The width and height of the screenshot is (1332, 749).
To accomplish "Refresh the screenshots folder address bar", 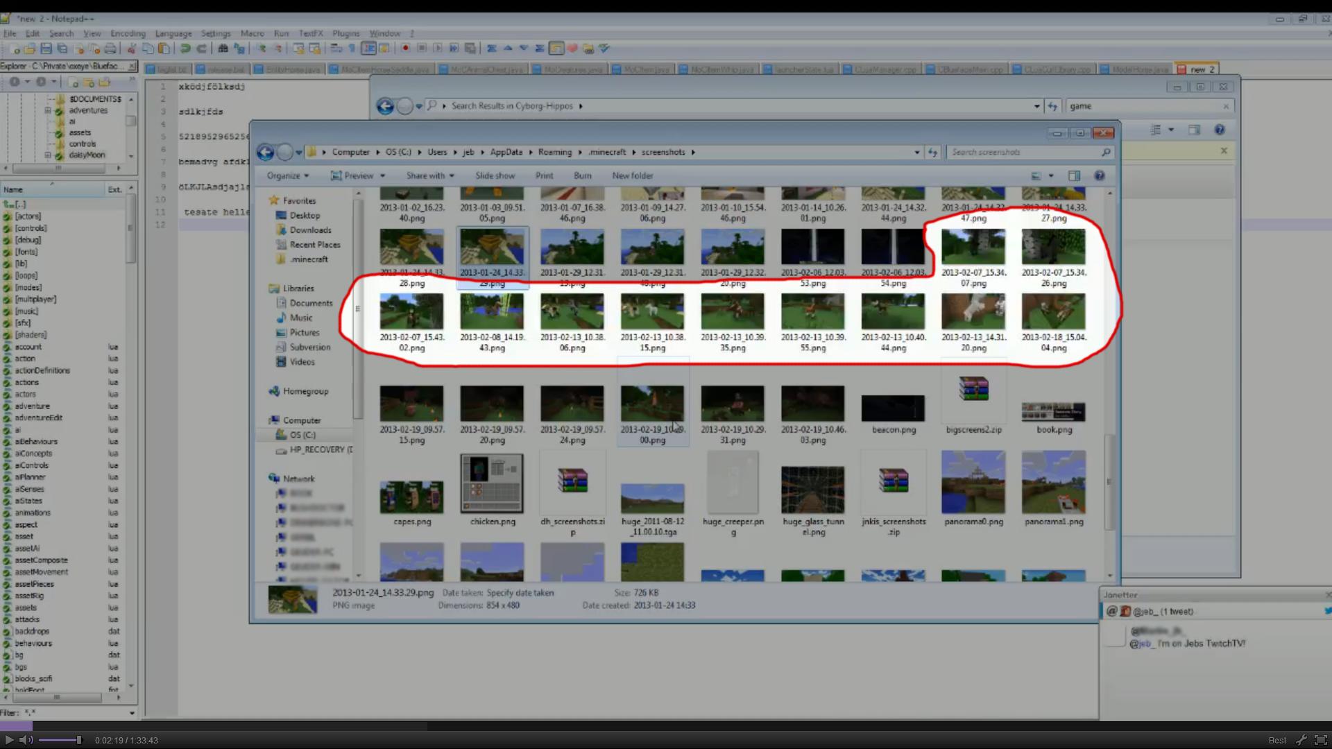I will click(932, 152).
